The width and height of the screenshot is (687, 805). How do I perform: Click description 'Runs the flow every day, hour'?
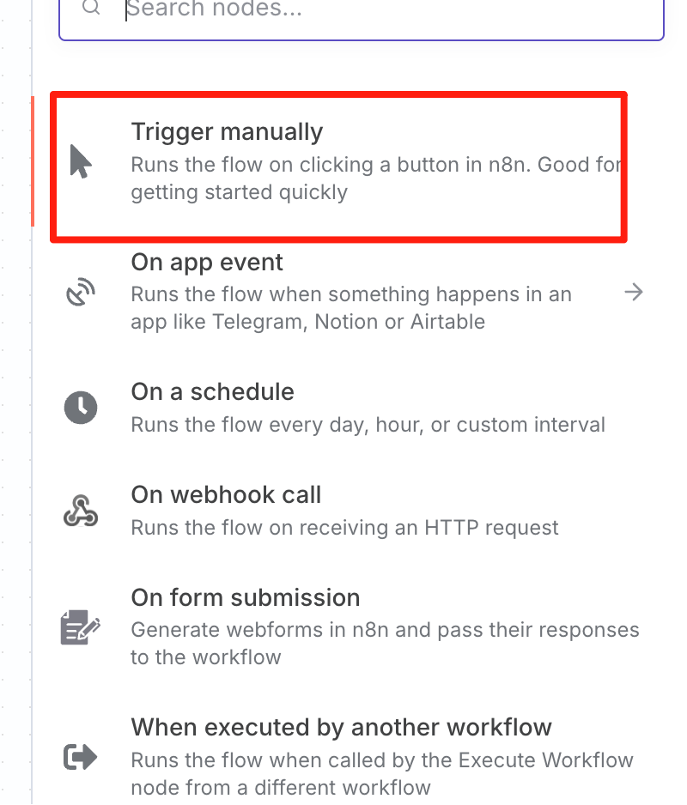coord(277,425)
